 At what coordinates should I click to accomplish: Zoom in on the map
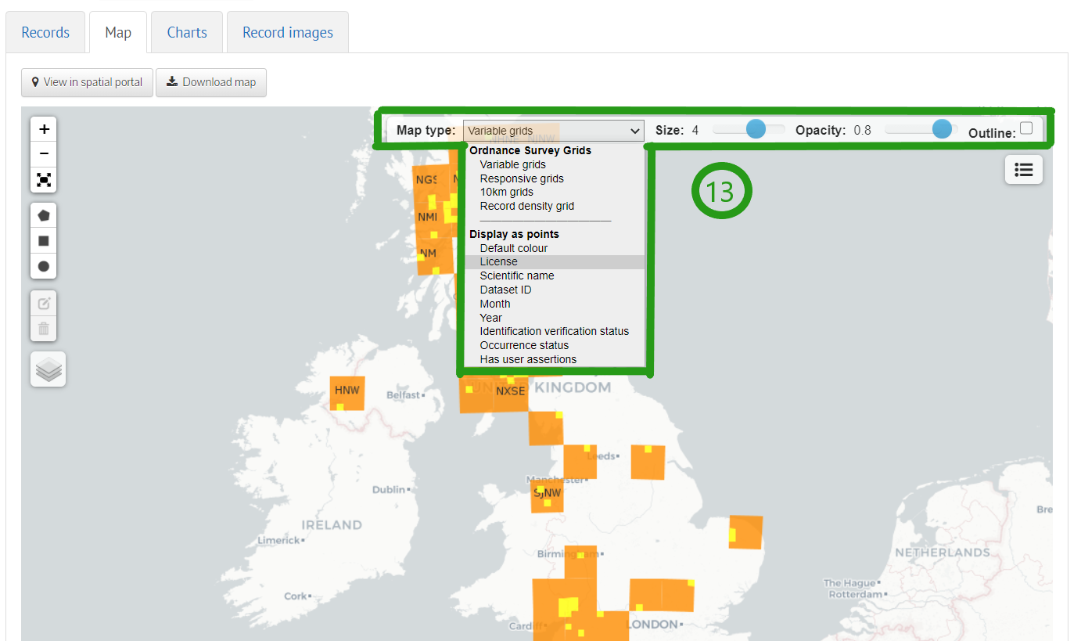pyautogui.click(x=43, y=128)
